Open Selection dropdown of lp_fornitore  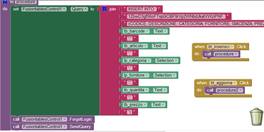point(165,75)
